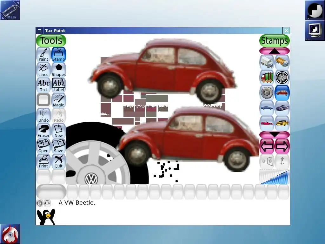This screenshot has width=325, height=244.
Task: Choose the grey tractor tire stamp
Action: click(267, 92)
